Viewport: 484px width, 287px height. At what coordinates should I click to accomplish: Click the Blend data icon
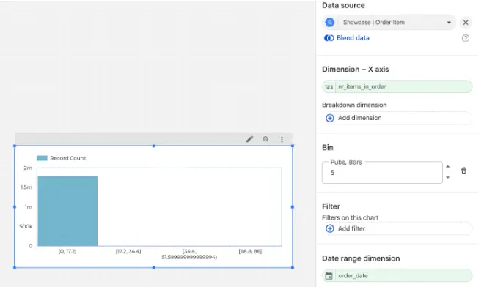point(329,38)
